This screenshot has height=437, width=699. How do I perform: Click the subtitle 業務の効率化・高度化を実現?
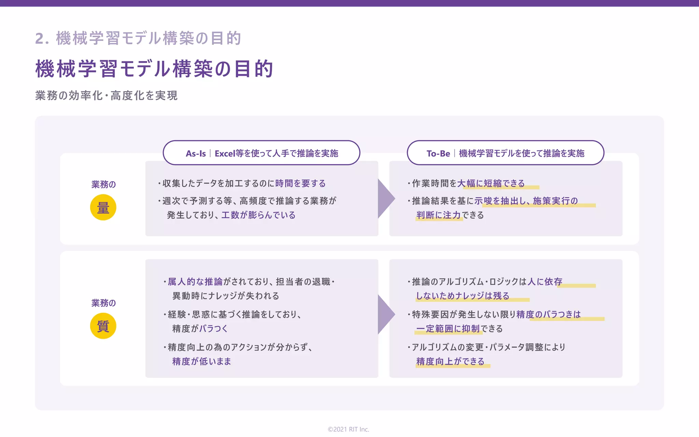point(106,96)
